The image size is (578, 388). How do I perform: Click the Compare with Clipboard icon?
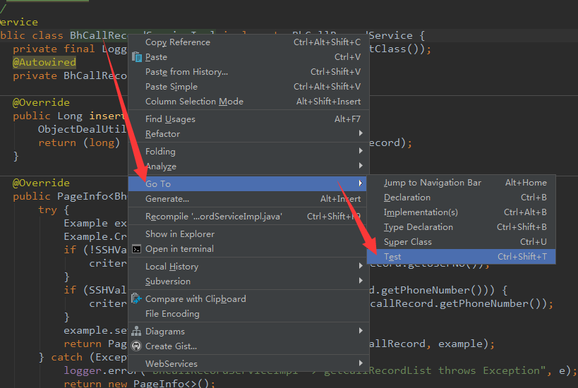coord(136,299)
